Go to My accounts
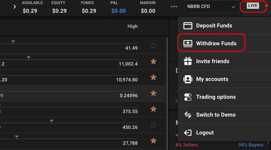 pos(224,79)
